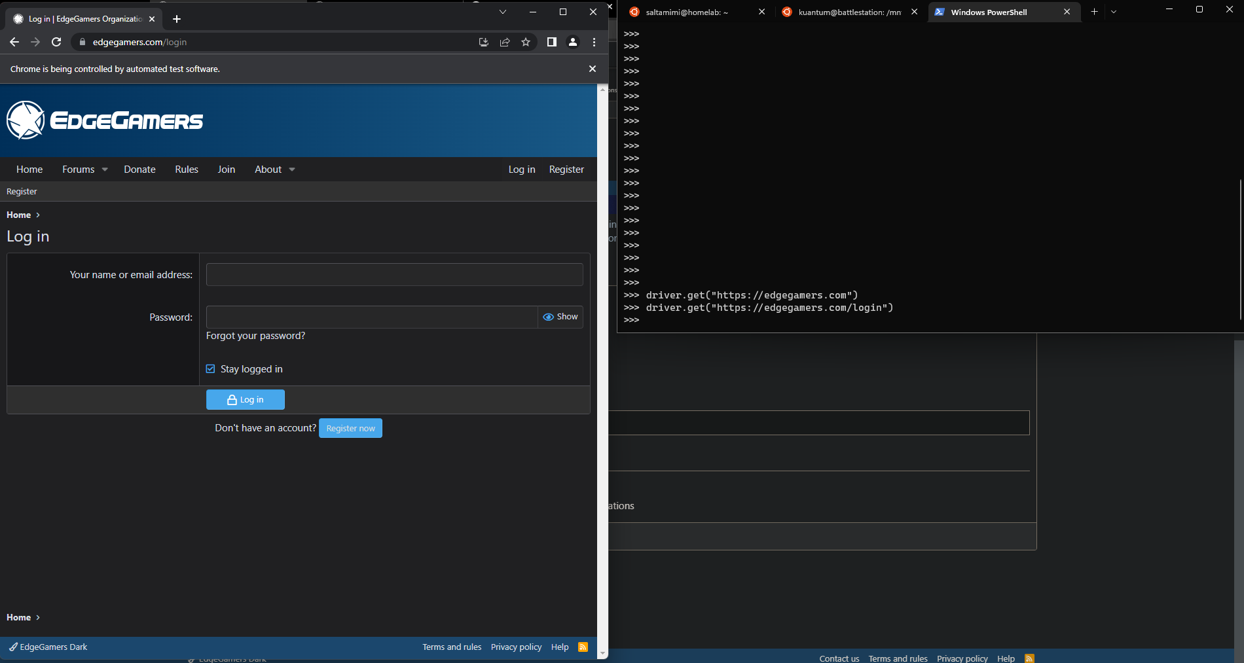The height and width of the screenshot is (663, 1244).
Task: Switch to the kuantum@battlestation terminal tab
Action: click(x=850, y=12)
